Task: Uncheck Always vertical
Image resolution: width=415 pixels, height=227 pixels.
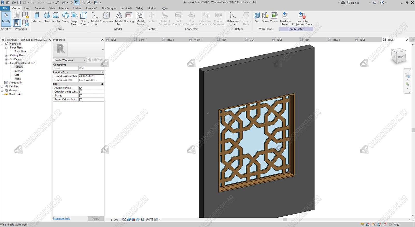Action: click(x=81, y=88)
